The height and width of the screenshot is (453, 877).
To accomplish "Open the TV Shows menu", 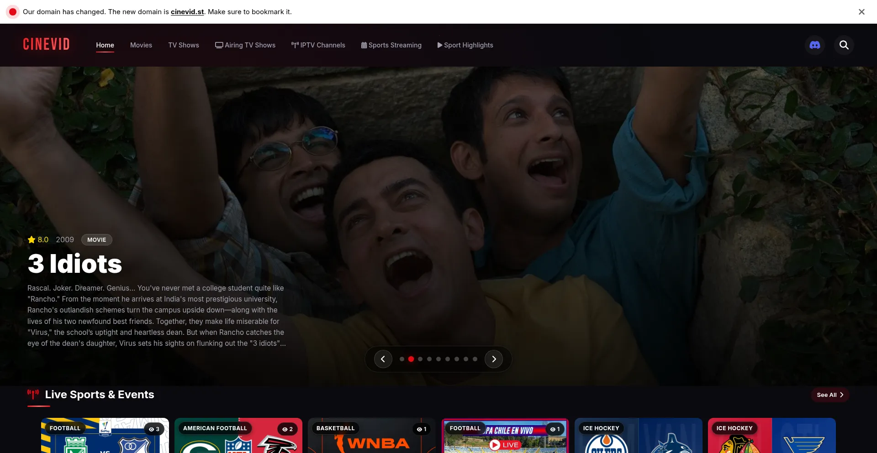I will [x=184, y=45].
